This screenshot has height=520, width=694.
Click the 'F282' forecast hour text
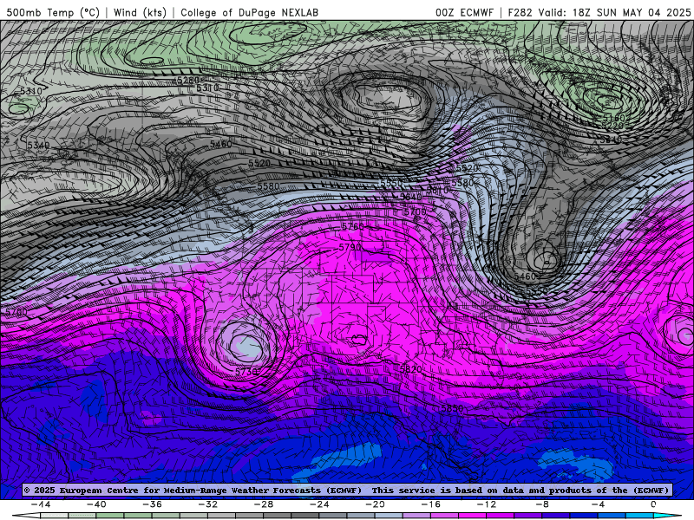tap(520, 12)
